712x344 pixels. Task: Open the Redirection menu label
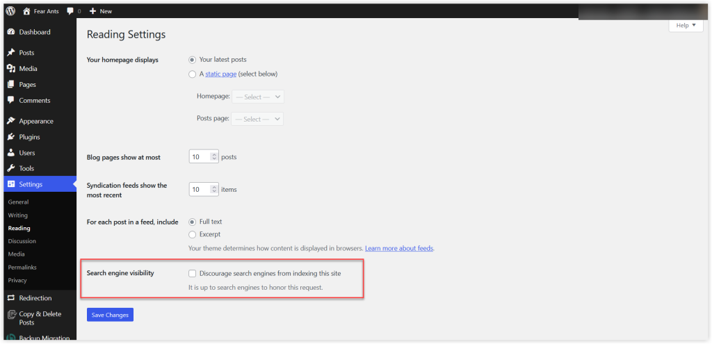[x=35, y=298]
